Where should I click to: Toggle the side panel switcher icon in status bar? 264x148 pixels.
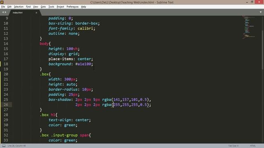coord(4,146)
